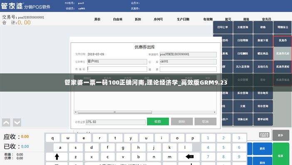Image resolution: width=292 pixels, height=165 pixels.
Task: Click the 往来单位 field showing 客户001
Action: [117, 61]
